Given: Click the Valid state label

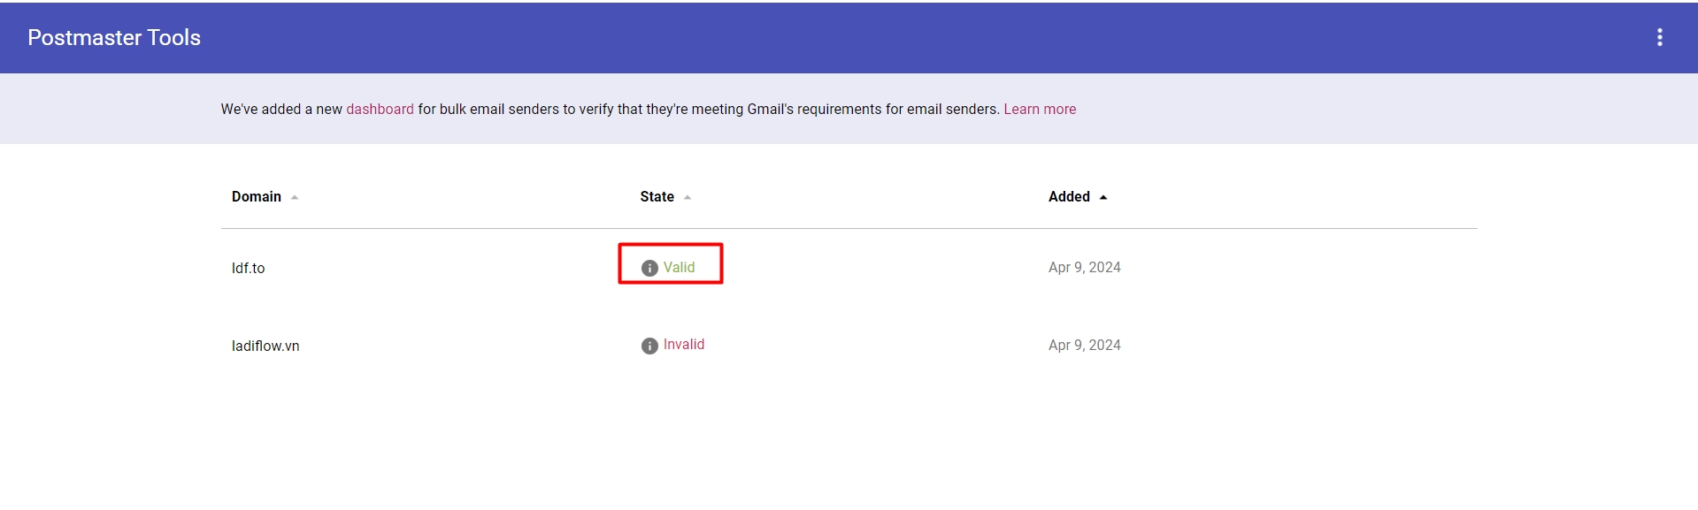Looking at the screenshot, I should pyautogui.click(x=680, y=267).
